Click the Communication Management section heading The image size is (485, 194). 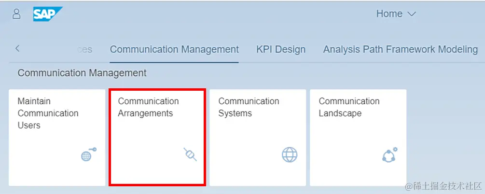coord(82,73)
